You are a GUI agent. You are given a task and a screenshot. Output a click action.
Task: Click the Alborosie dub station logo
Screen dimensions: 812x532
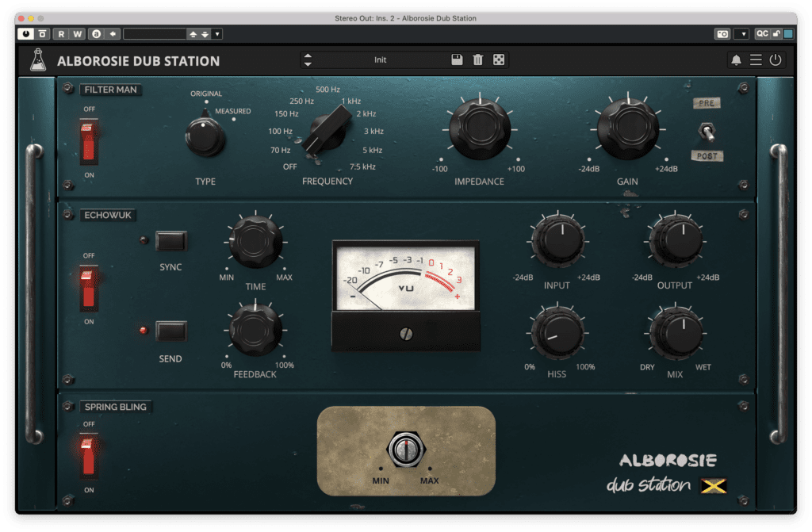(x=668, y=473)
